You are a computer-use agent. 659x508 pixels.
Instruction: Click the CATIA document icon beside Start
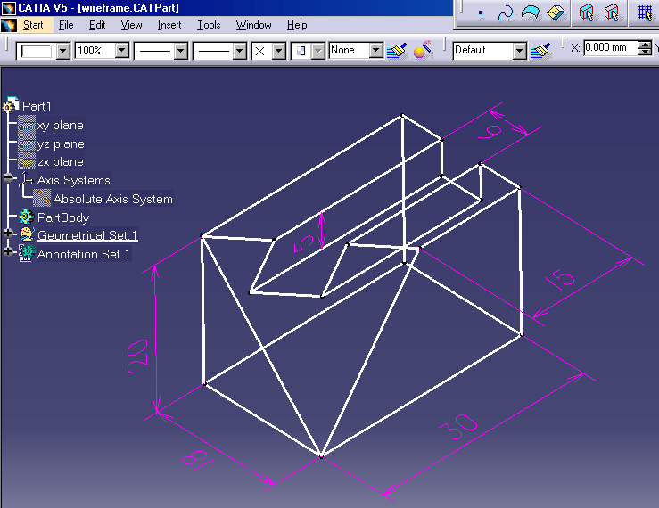(8, 25)
